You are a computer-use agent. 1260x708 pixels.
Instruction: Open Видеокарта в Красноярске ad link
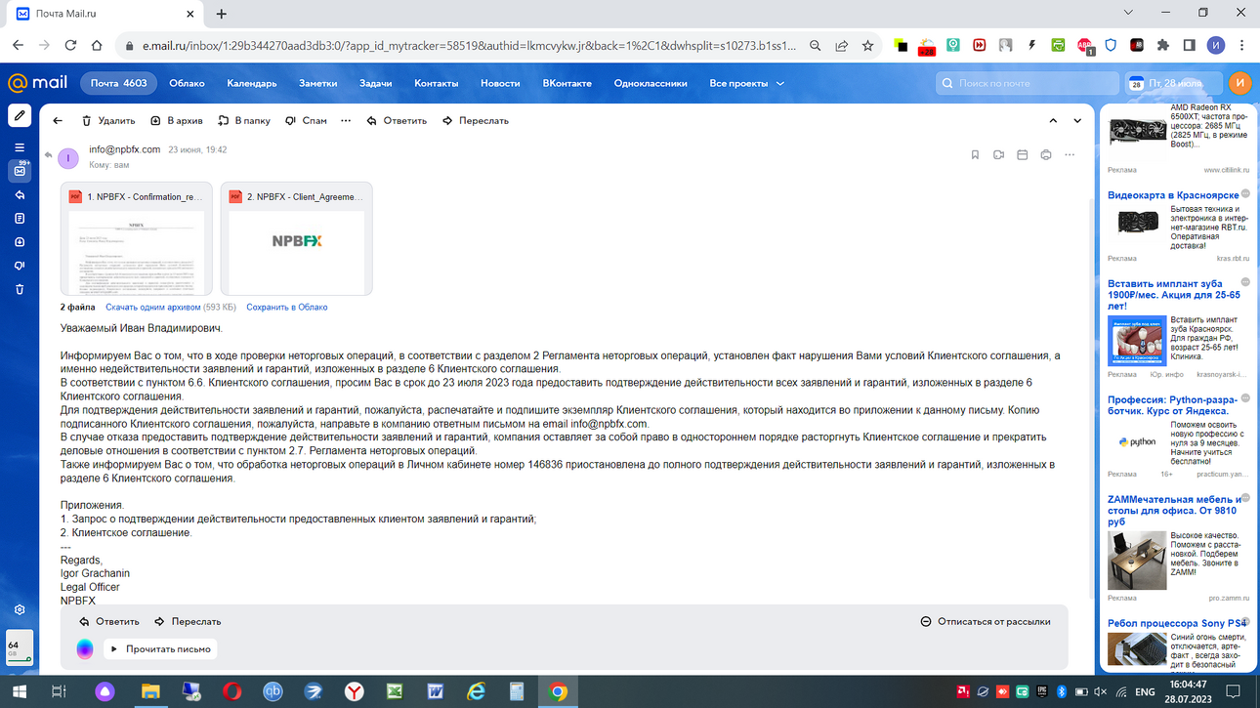1173,195
